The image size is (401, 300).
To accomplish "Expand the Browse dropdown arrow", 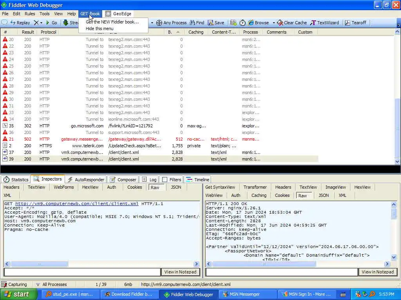I will (274, 23).
